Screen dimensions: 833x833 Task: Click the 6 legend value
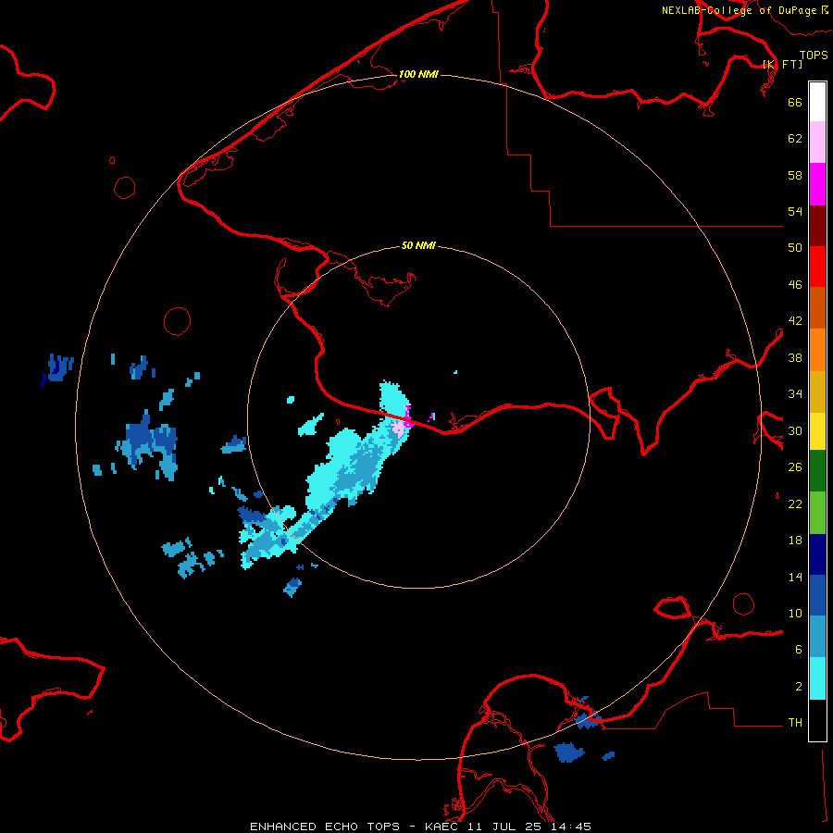click(x=799, y=650)
